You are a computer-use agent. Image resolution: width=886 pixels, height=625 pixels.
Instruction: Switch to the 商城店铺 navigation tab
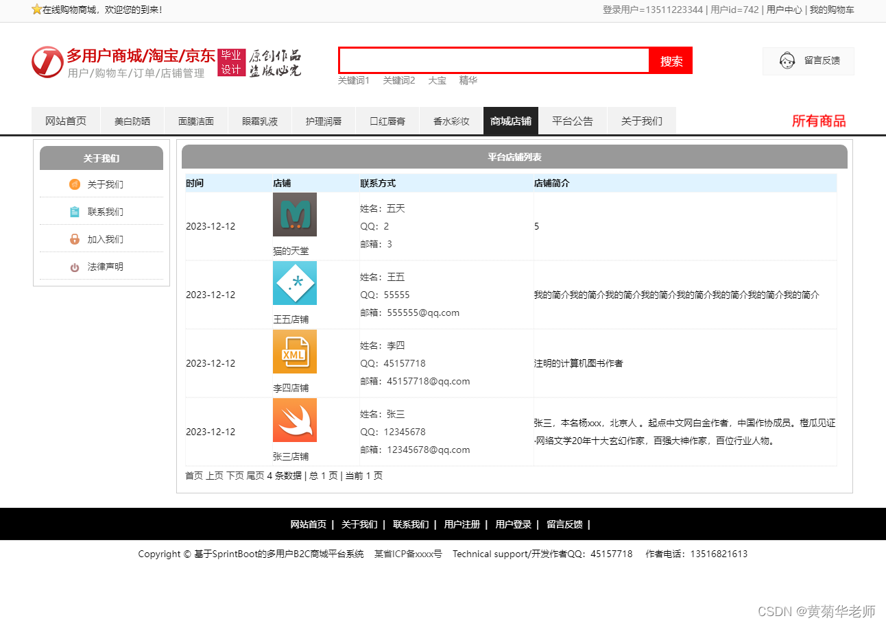point(511,120)
